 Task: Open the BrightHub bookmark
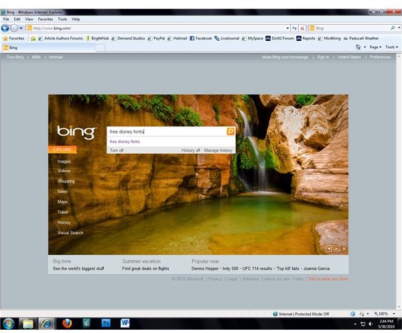(97, 38)
